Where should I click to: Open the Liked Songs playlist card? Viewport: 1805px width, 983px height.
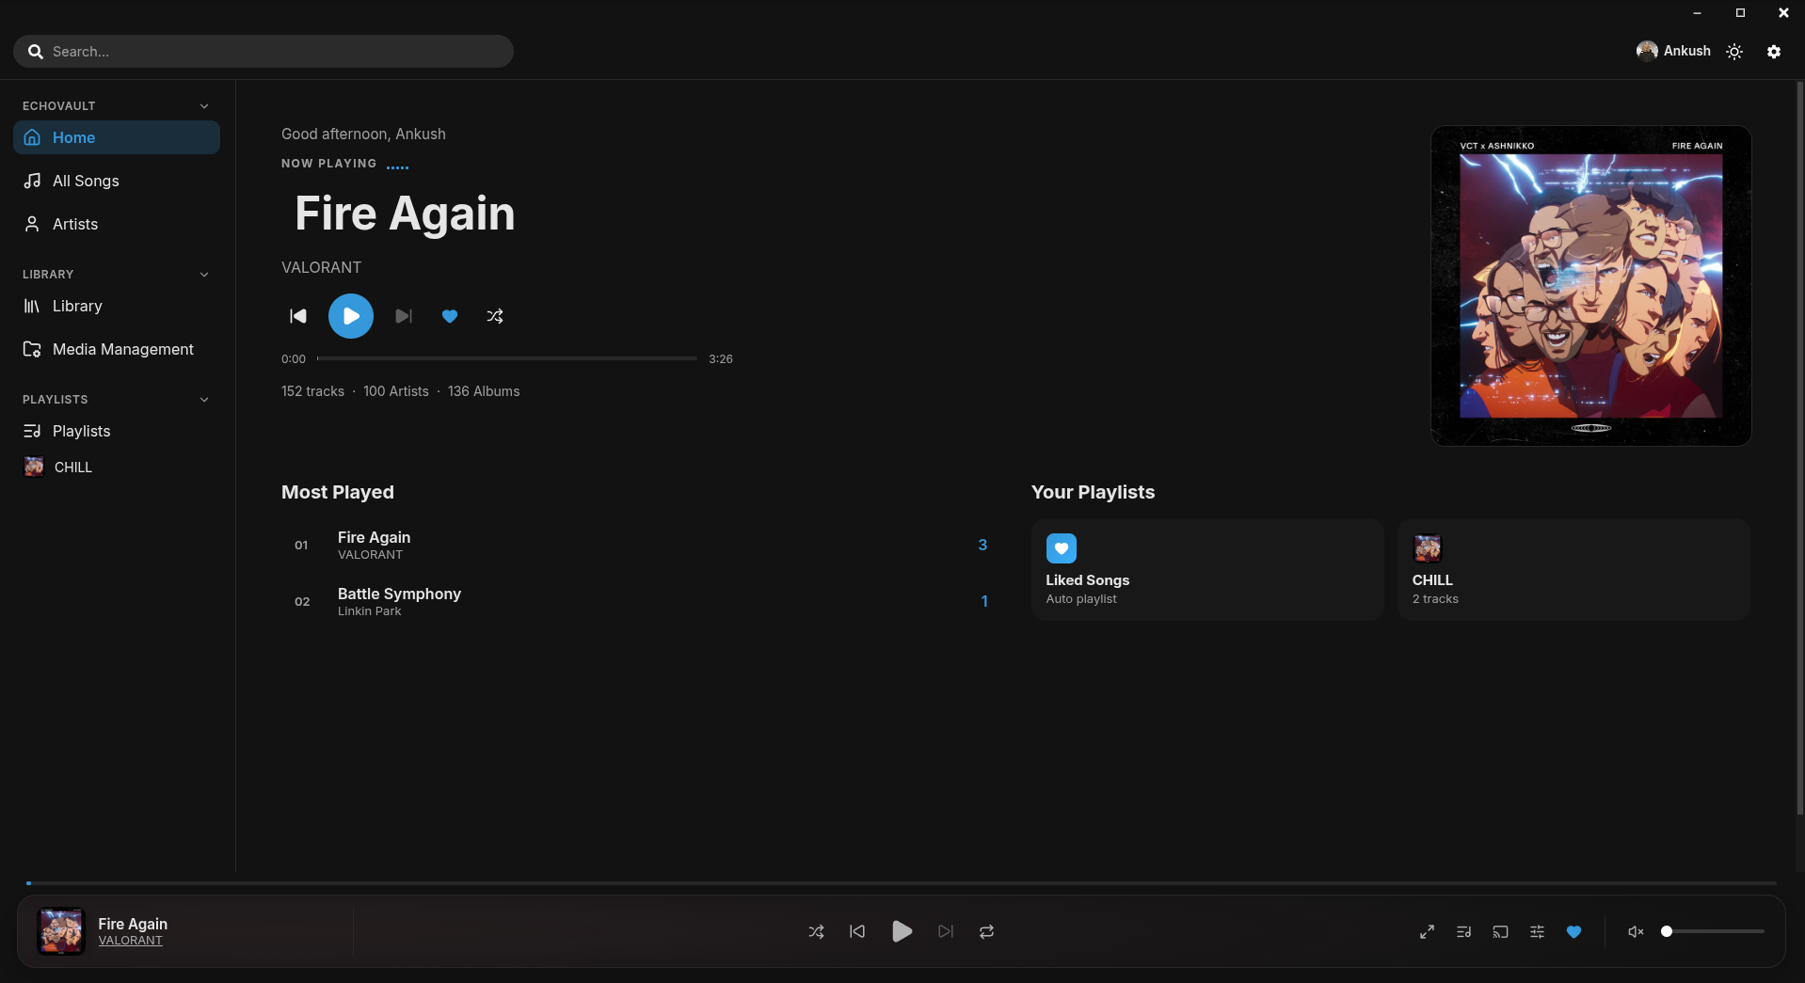[x=1207, y=569]
